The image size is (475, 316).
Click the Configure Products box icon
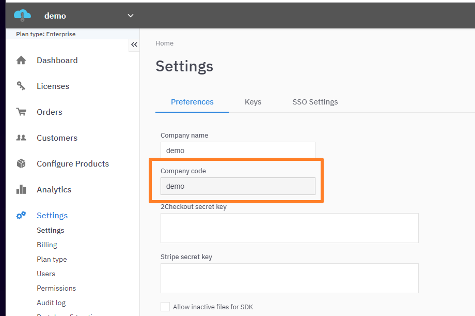pos(21,164)
